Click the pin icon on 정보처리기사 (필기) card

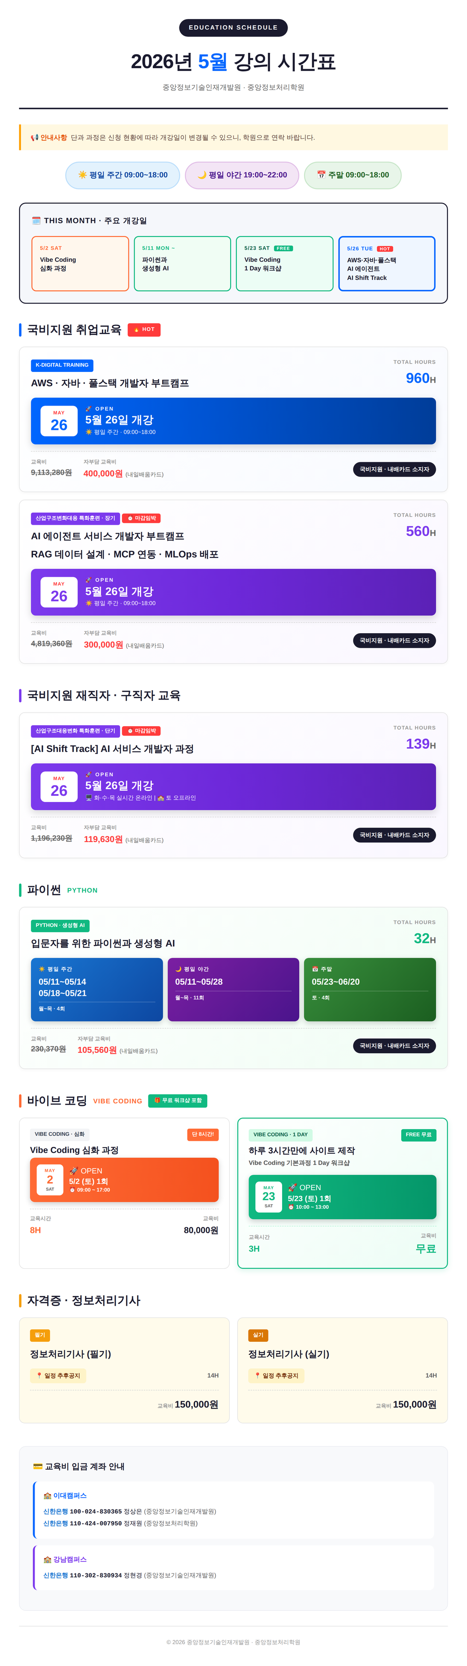pyautogui.click(x=39, y=1376)
